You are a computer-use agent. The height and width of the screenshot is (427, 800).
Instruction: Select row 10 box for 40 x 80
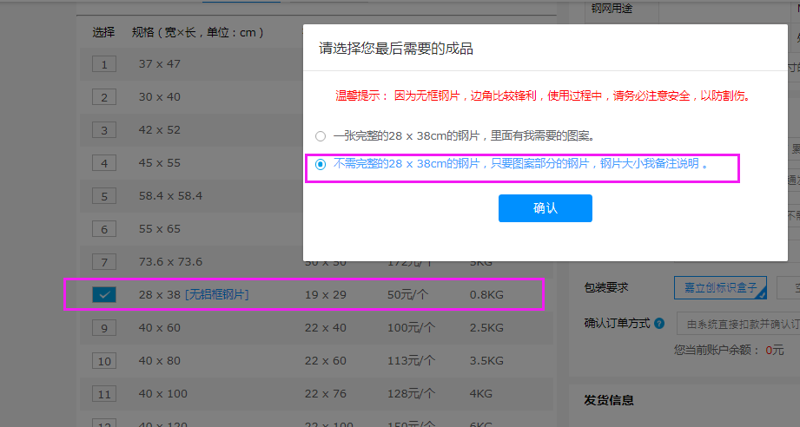click(x=104, y=361)
